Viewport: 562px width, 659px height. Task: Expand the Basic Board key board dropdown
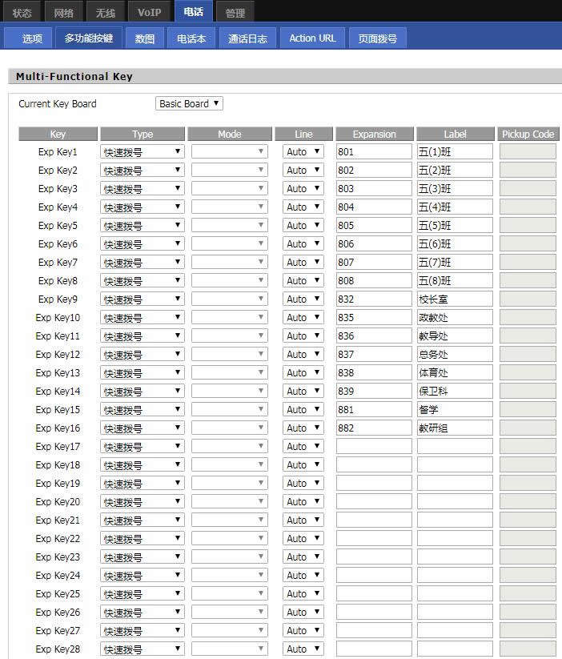[189, 103]
